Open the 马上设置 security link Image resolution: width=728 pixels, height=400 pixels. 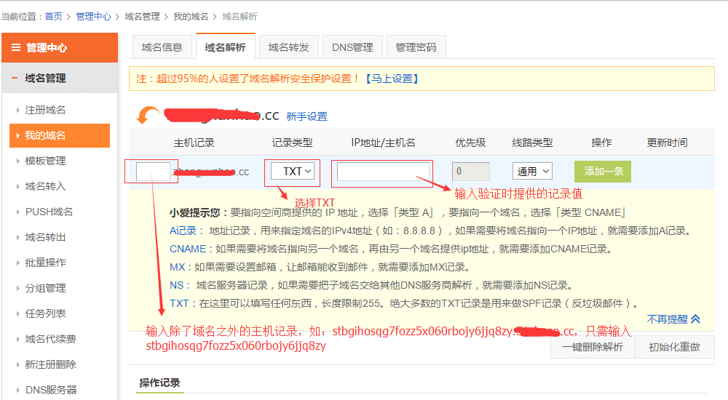[392, 79]
